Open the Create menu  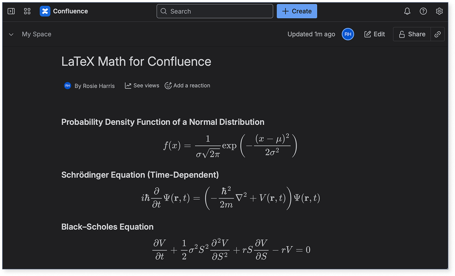coord(297,11)
